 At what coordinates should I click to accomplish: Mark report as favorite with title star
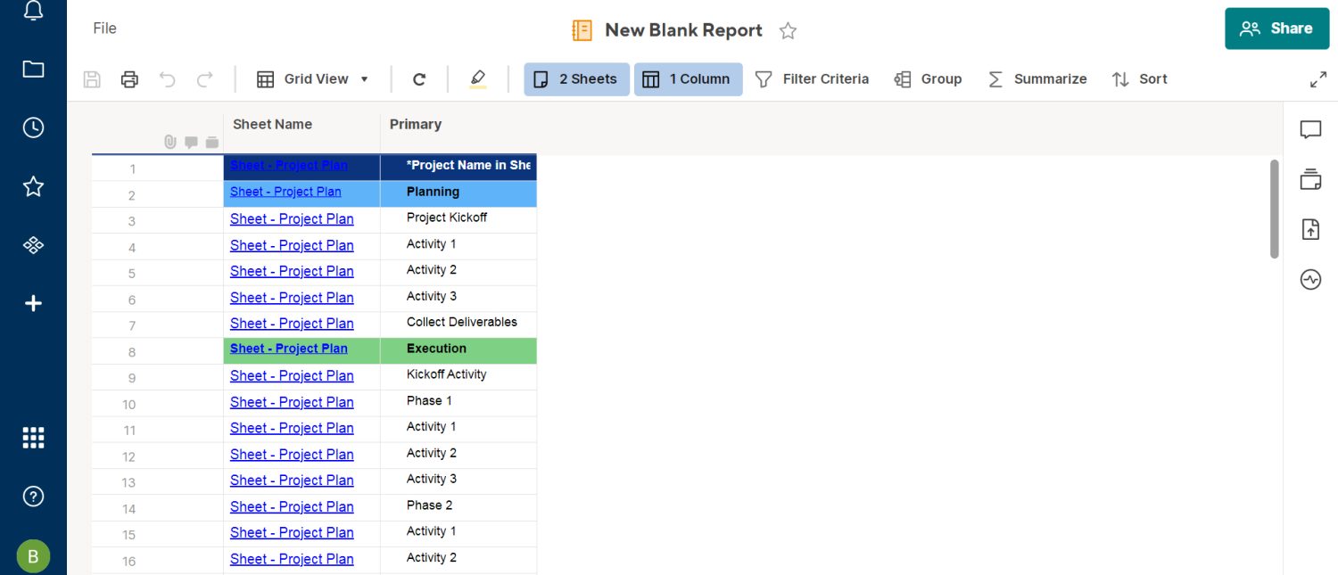pyautogui.click(x=788, y=31)
